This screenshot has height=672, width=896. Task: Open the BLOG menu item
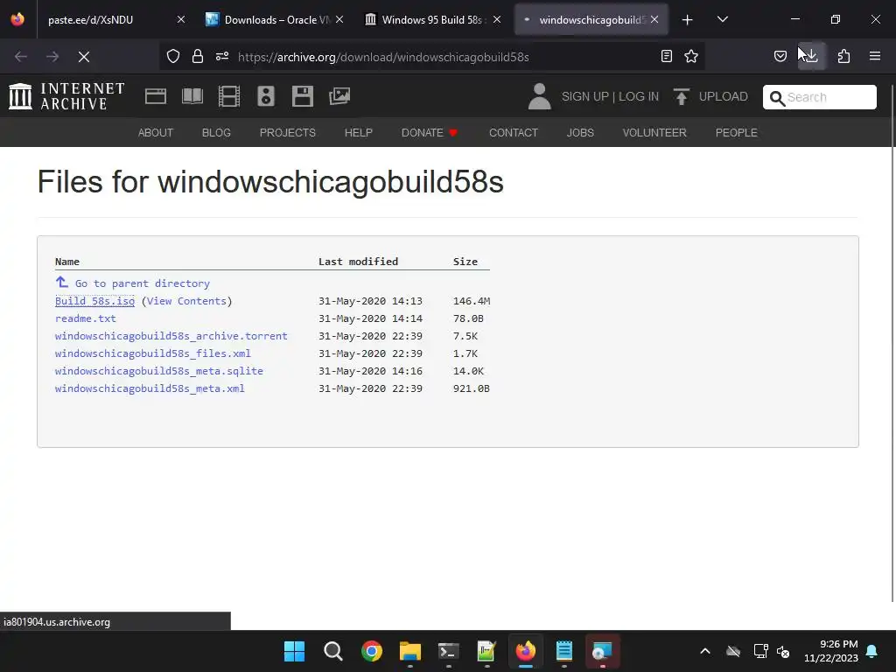pyautogui.click(x=216, y=133)
